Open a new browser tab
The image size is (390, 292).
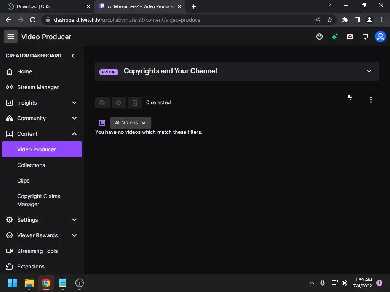pos(194,6)
